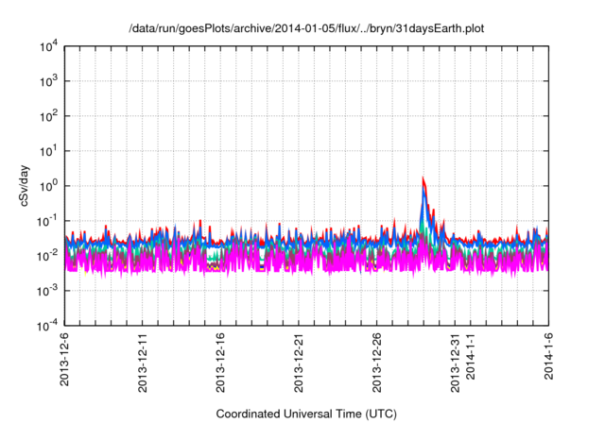
Task: Click the 10^-1 y-axis tick label
Action: point(46,221)
